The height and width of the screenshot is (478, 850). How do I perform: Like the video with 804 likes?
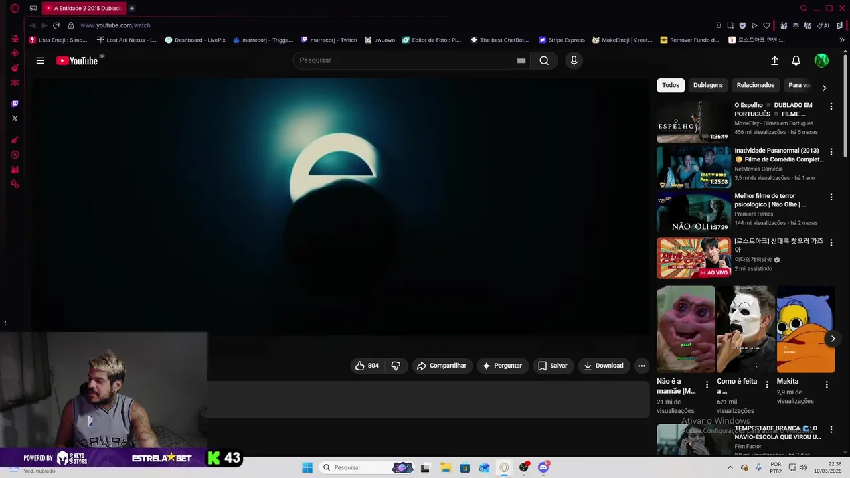367,366
